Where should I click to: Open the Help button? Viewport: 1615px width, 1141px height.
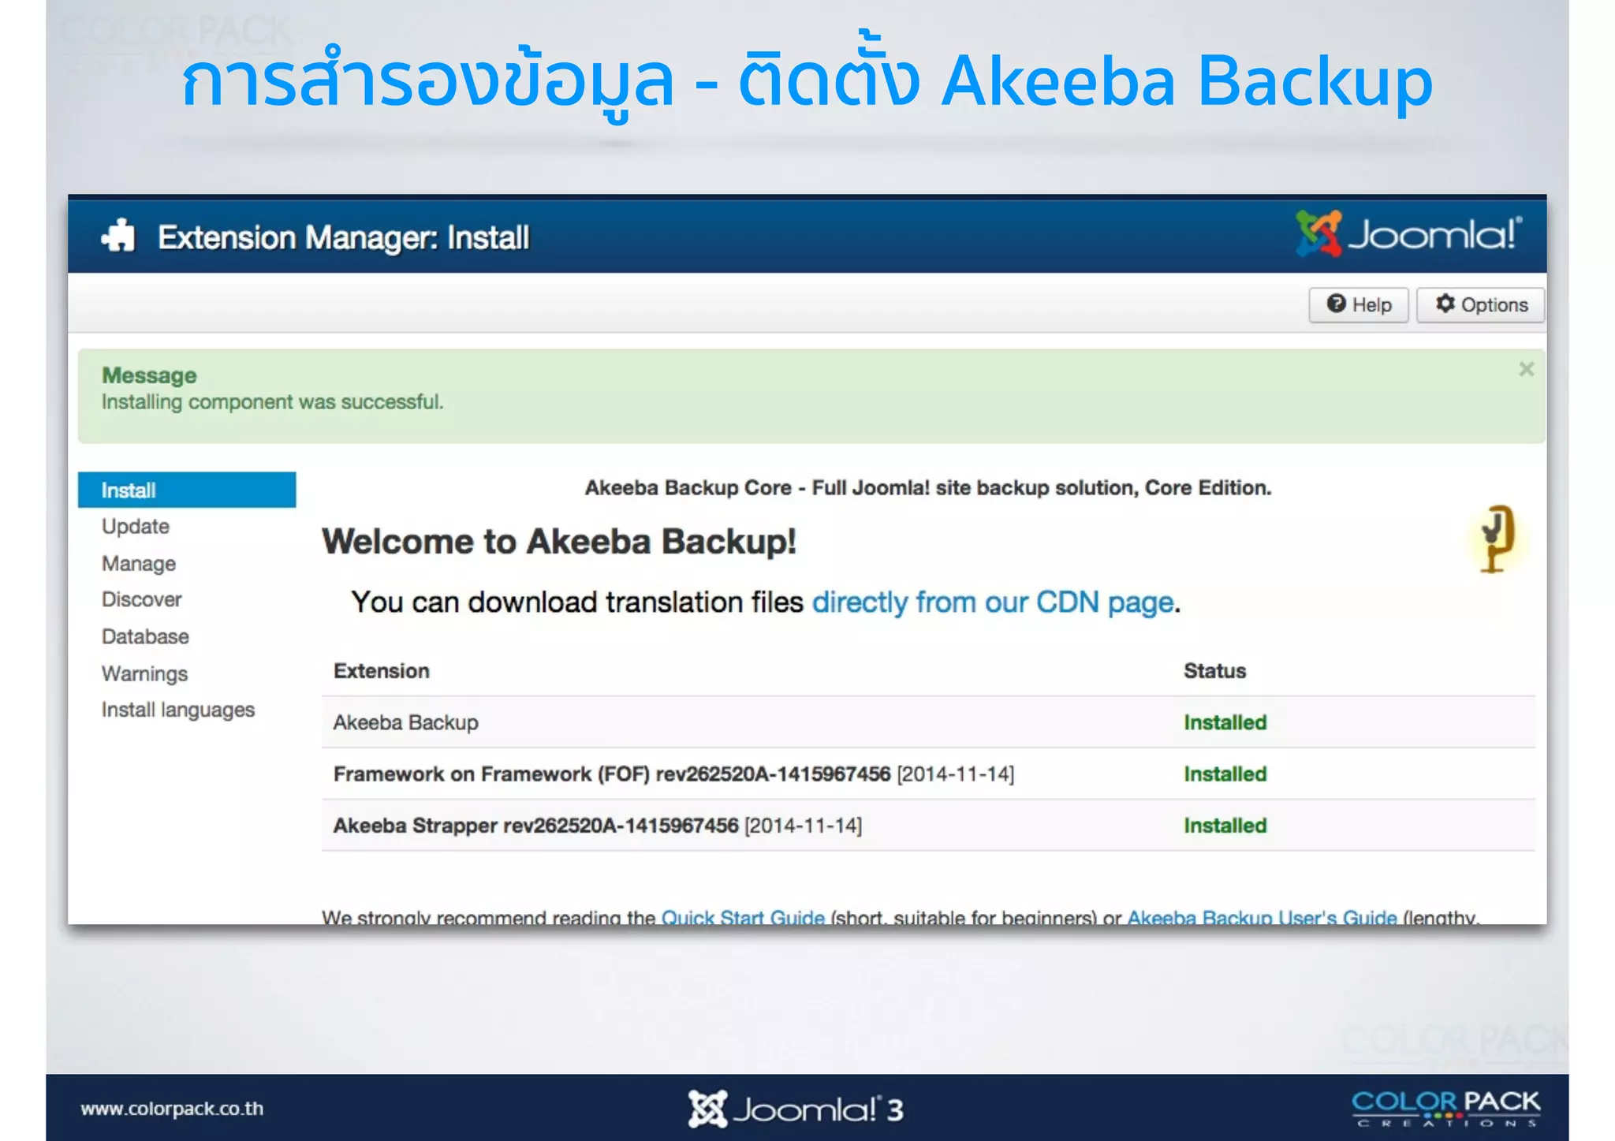[1359, 305]
